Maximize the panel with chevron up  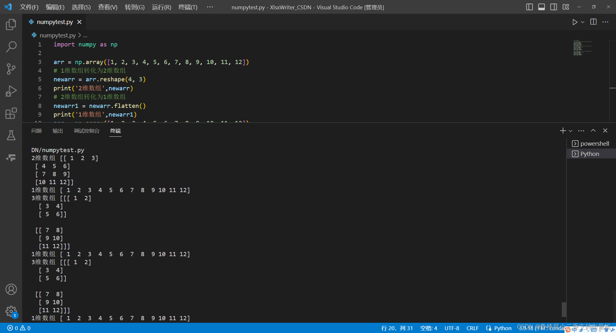coord(593,131)
